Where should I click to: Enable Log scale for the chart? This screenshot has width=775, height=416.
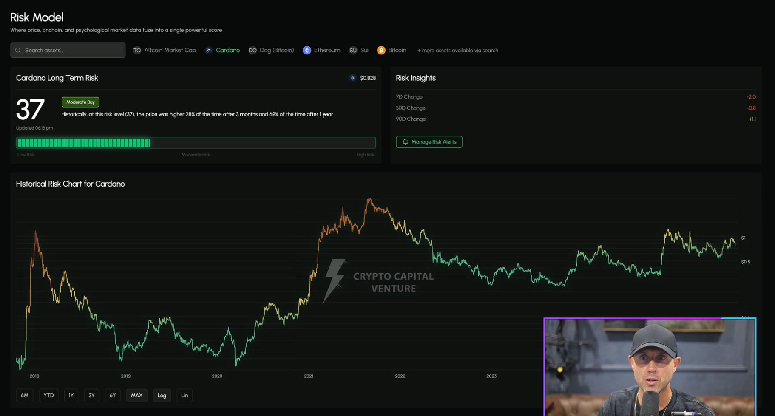[x=162, y=395]
